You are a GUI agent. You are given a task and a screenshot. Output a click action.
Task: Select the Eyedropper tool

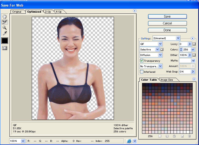[4, 33]
